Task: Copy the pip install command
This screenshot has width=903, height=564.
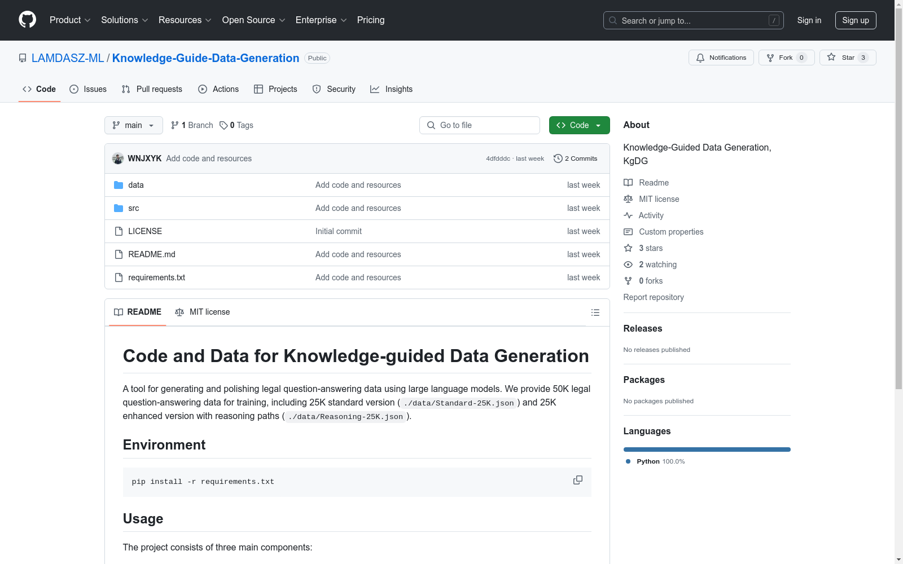Action: pyautogui.click(x=577, y=480)
